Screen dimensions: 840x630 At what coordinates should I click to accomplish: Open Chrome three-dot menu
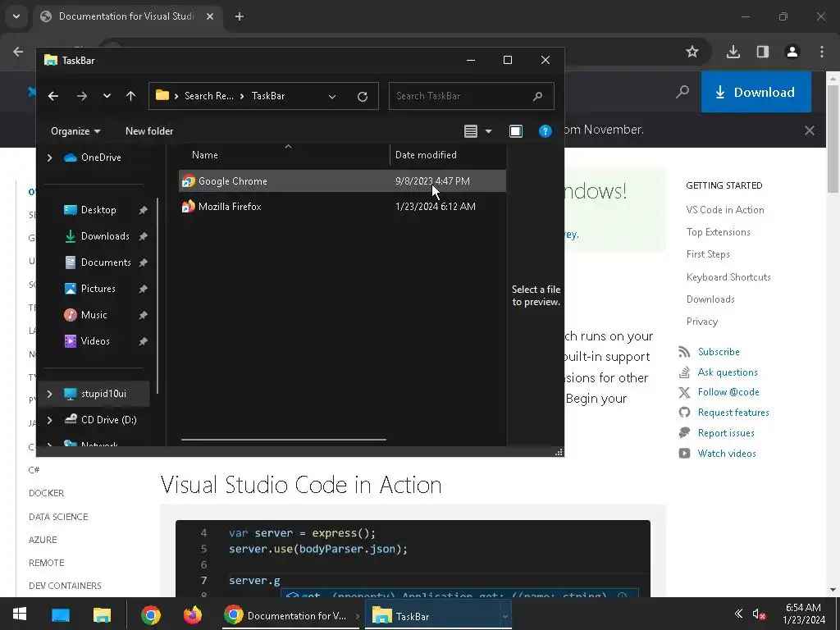(822, 52)
